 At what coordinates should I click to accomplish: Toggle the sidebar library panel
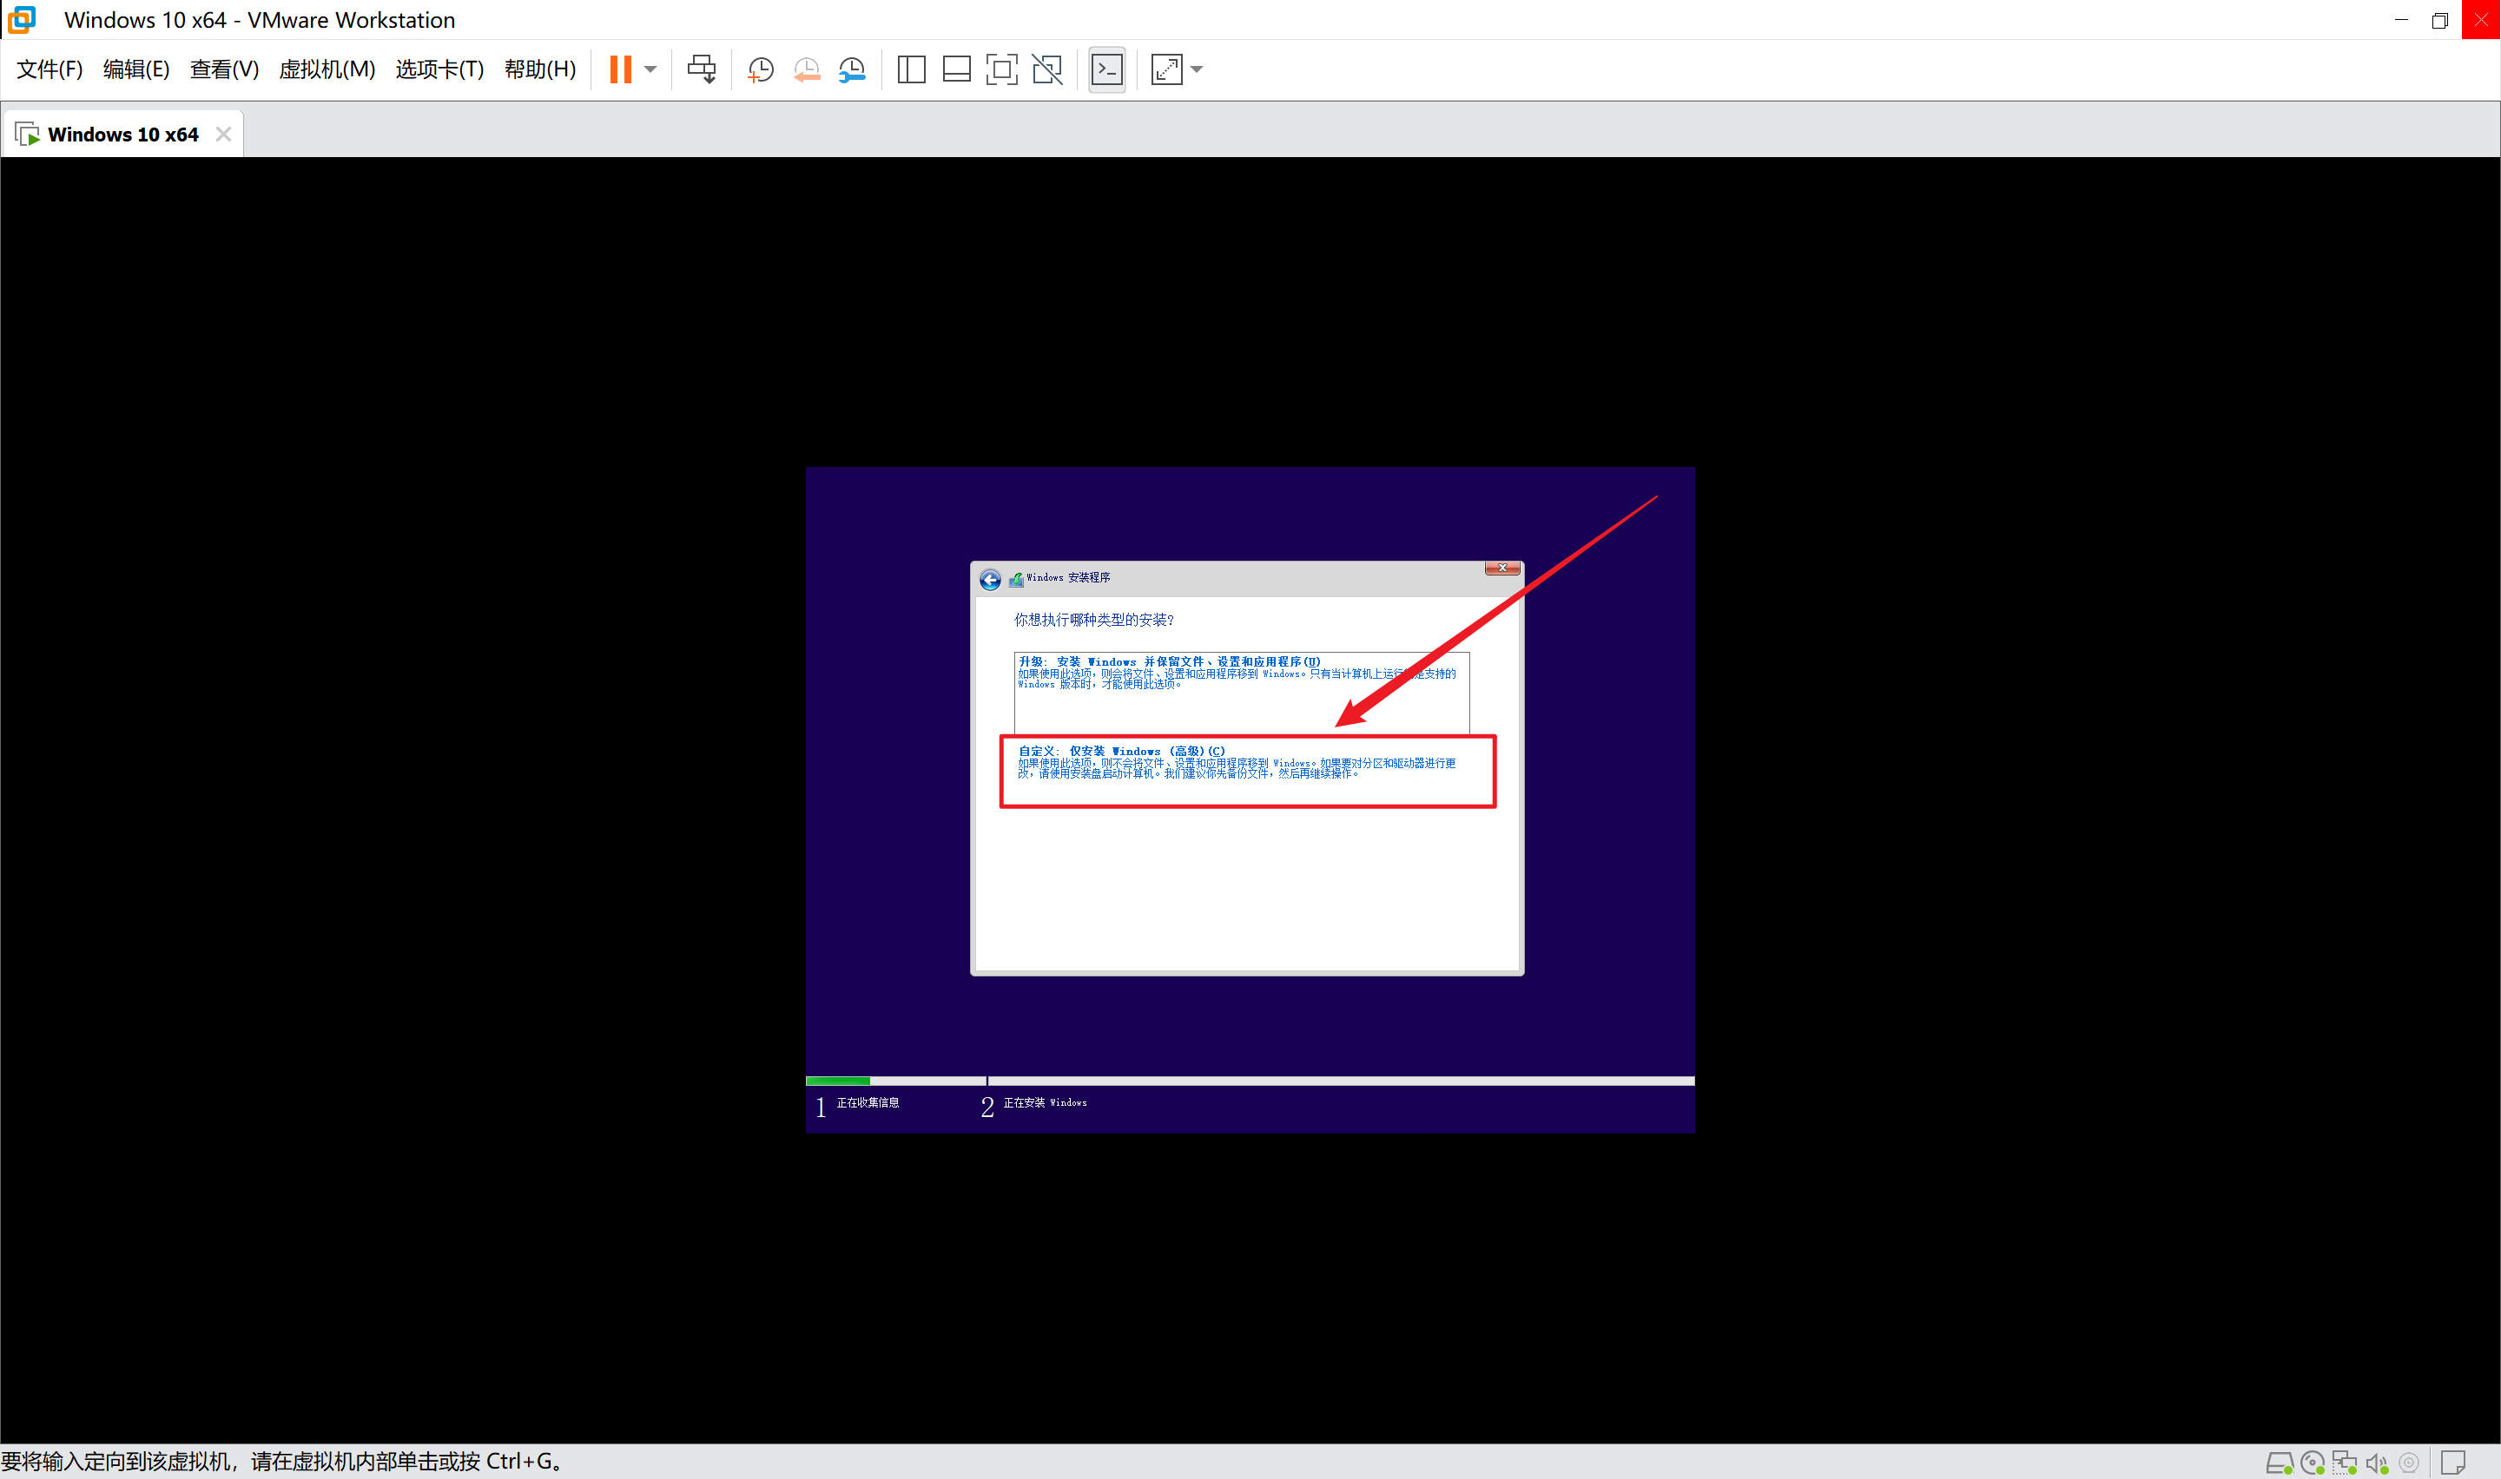pyautogui.click(x=911, y=69)
